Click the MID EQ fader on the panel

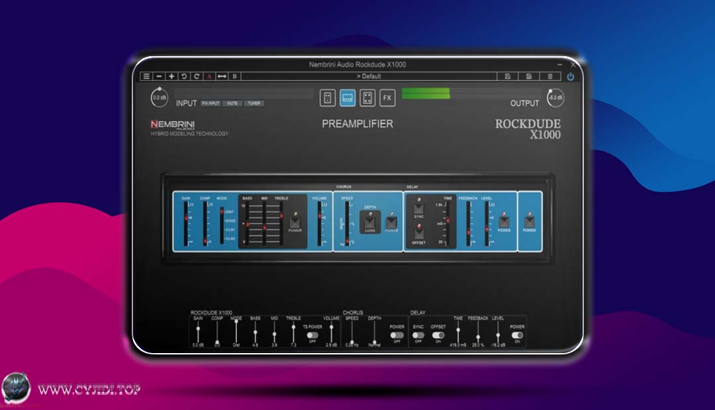pyautogui.click(x=264, y=224)
